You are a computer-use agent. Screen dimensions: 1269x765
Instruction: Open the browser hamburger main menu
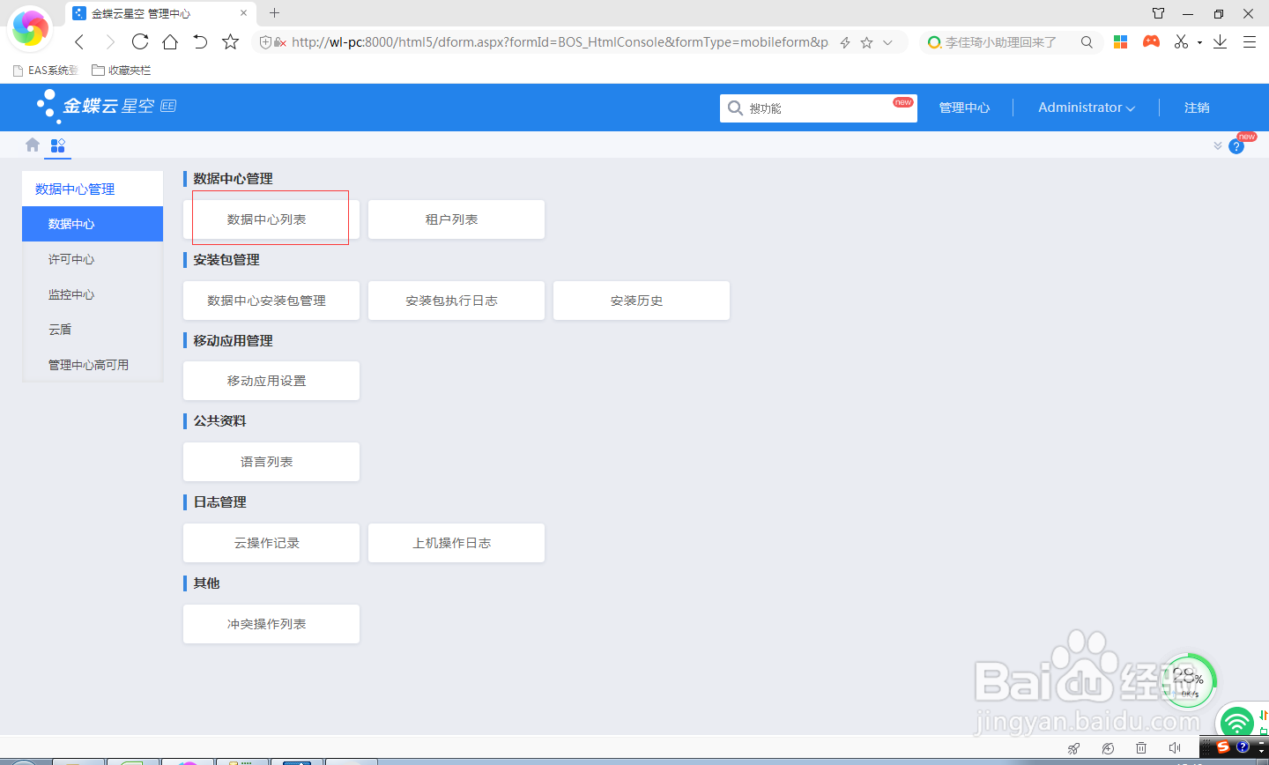(1250, 41)
